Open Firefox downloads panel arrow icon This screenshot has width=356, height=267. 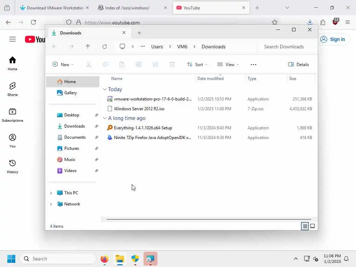[x=310, y=22]
